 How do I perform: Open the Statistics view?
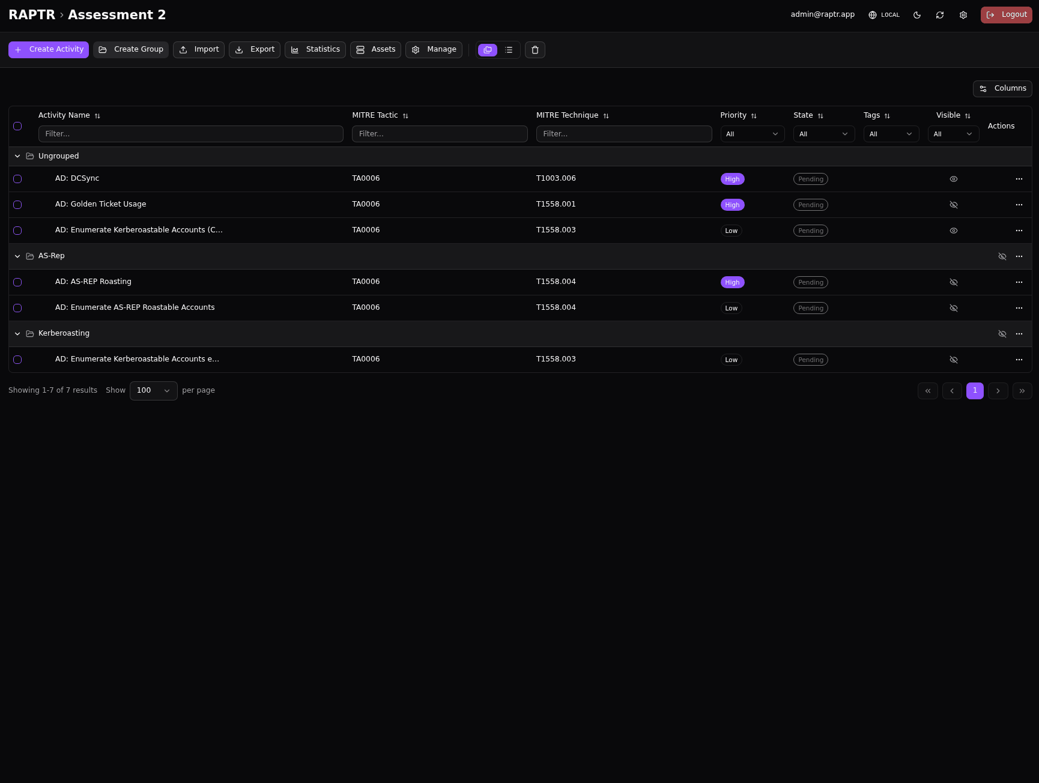(315, 50)
